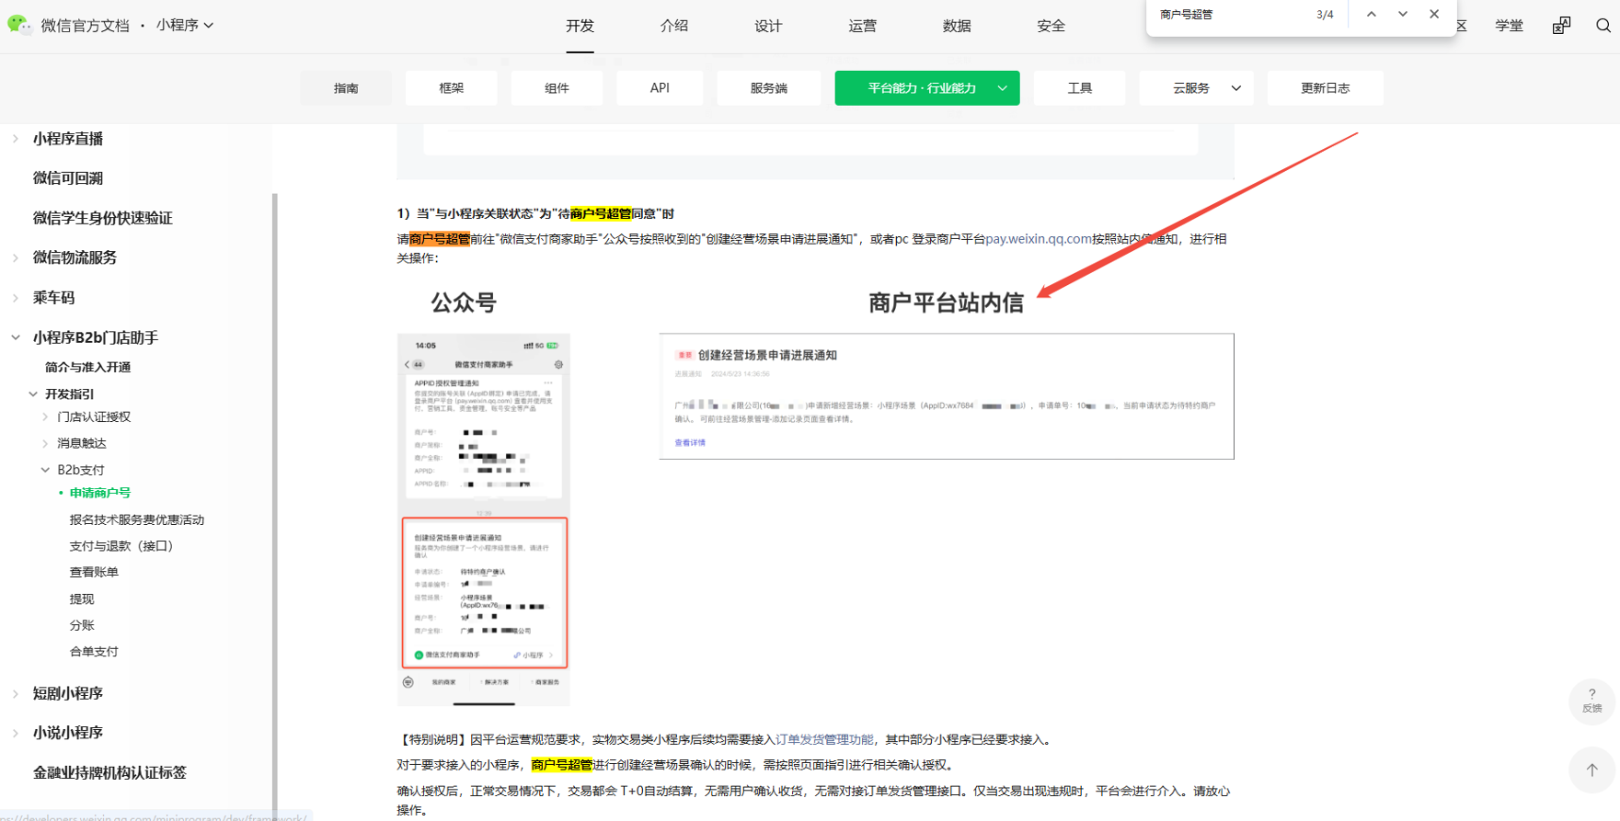Select the API sub-nav button
1620x821 pixels.
[x=660, y=88]
